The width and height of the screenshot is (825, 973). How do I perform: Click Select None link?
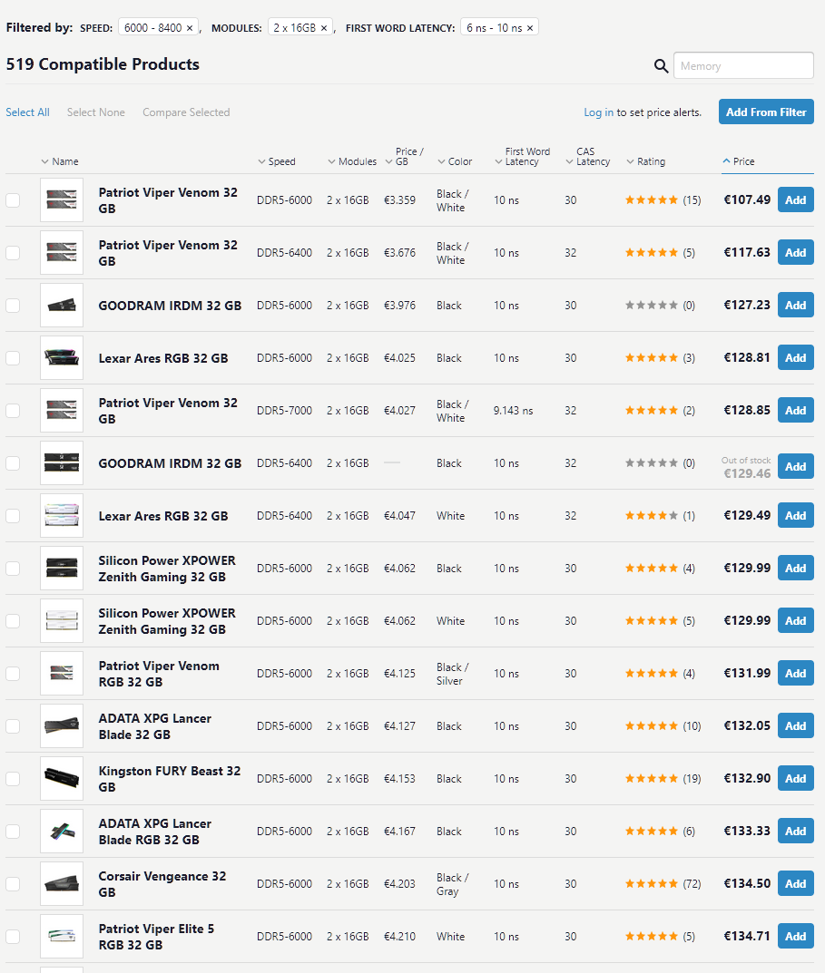(95, 112)
